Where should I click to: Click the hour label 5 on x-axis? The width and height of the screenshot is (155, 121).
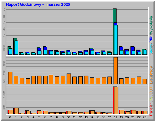pyautogui.click(x=39, y=117)
